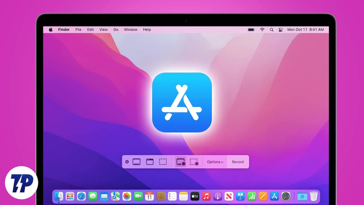Open the Finder Help menu
Screen dimensions: 364x205
[x=147, y=29]
